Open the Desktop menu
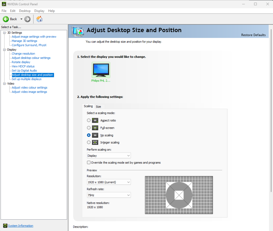The height and width of the screenshot is (231, 273). click(25, 11)
